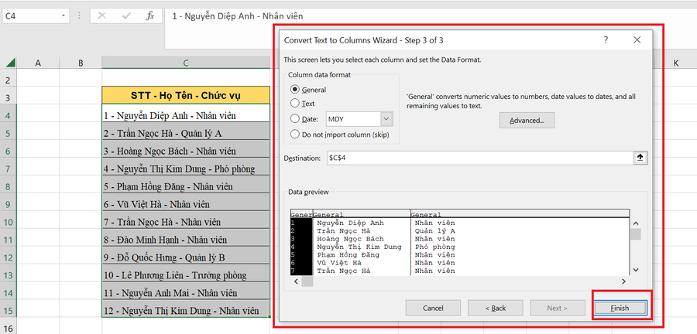Click cell 8 - Đào Minh Hạnh - Nhân viên

pos(186,237)
